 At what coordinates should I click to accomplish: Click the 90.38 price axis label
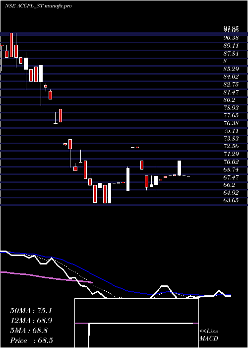coord(231,38)
